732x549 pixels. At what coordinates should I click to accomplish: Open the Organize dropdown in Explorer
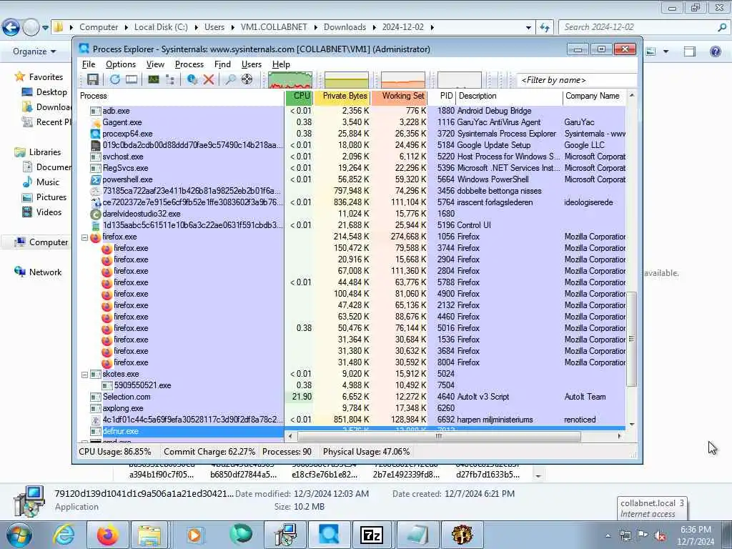tap(34, 51)
